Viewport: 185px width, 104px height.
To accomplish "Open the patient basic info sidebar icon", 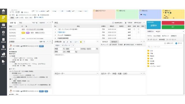I will click(x=3, y=26).
